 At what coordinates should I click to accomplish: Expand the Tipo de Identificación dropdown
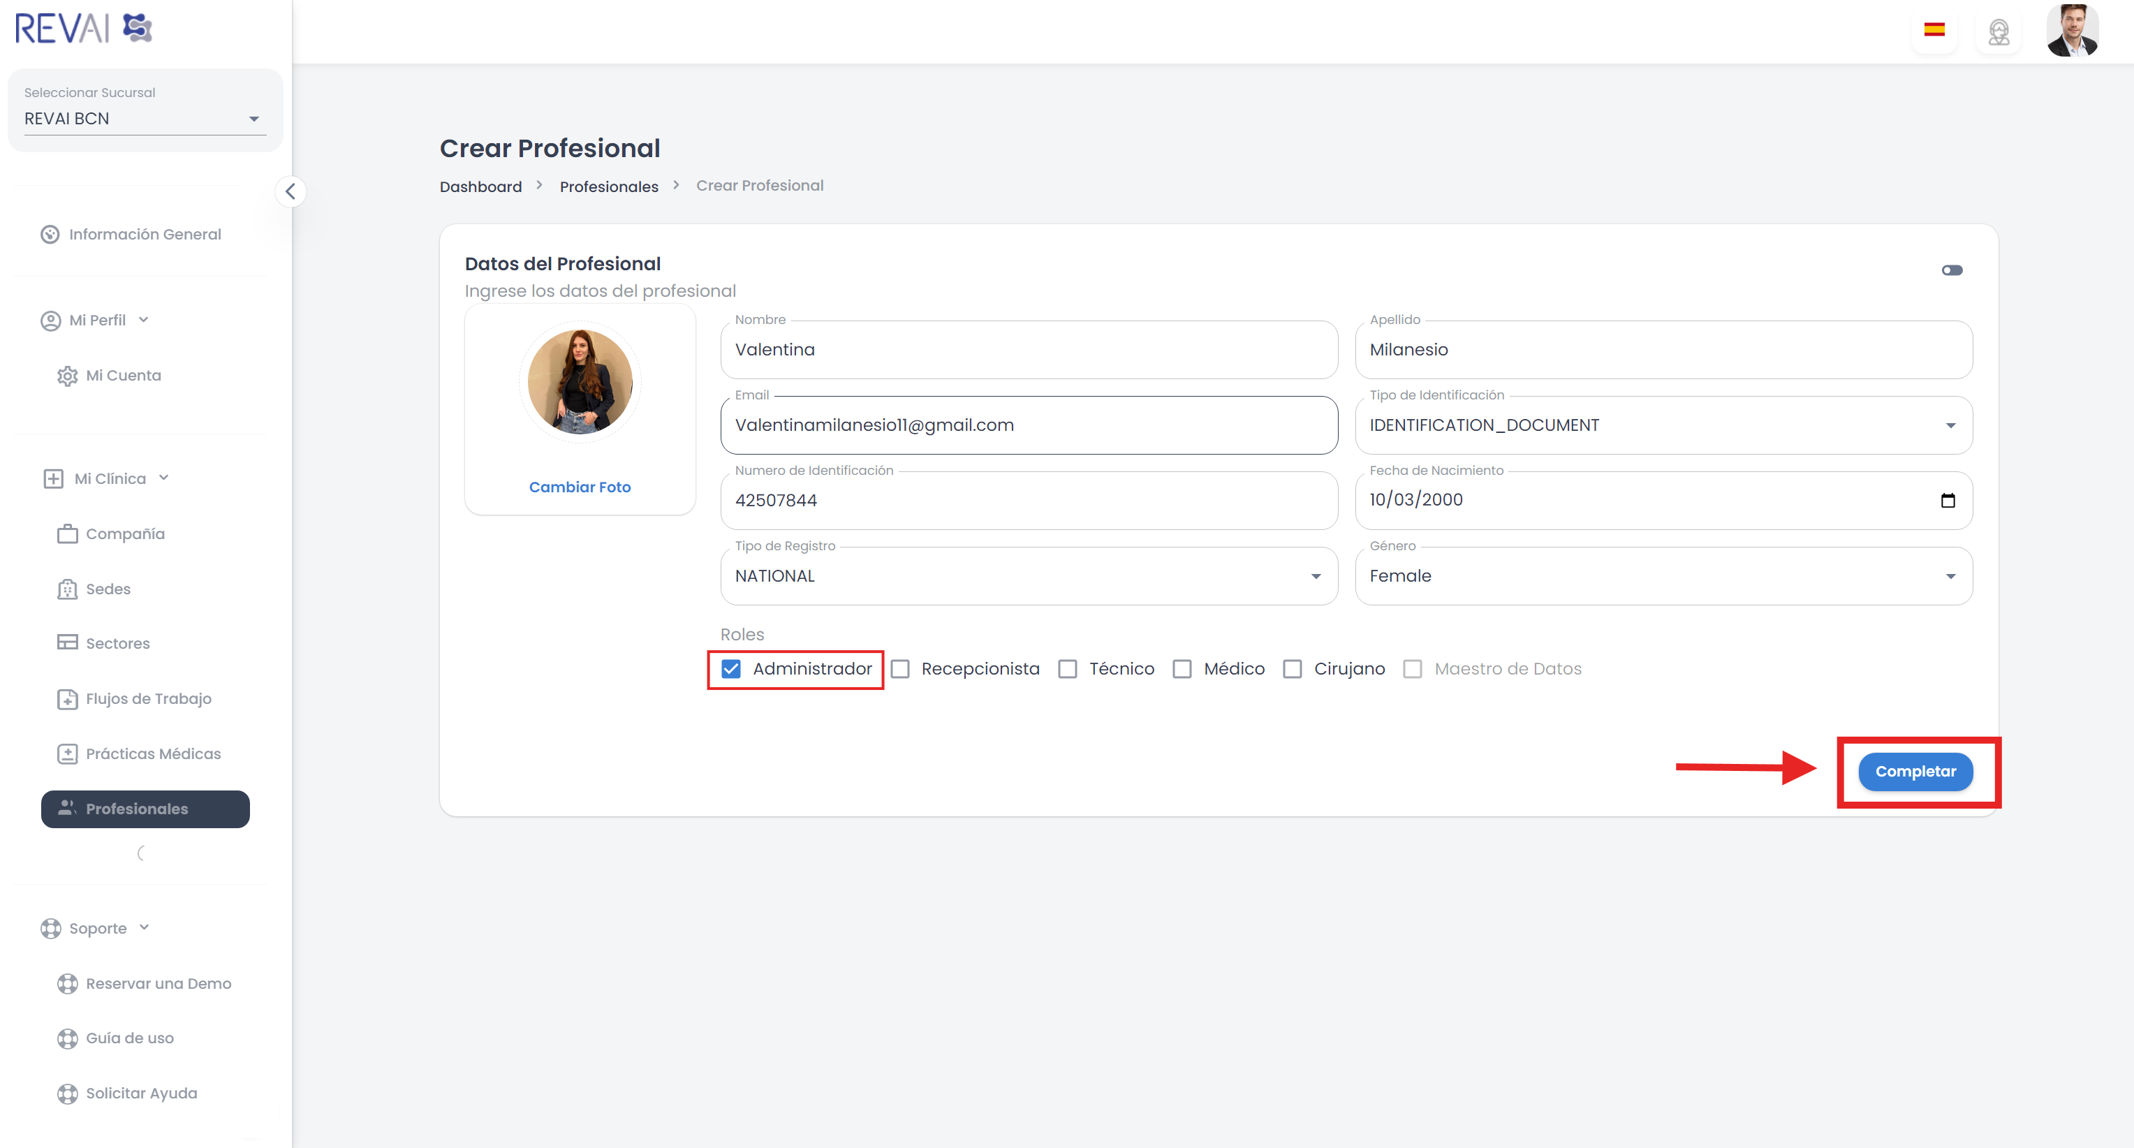[x=1663, y=425]
